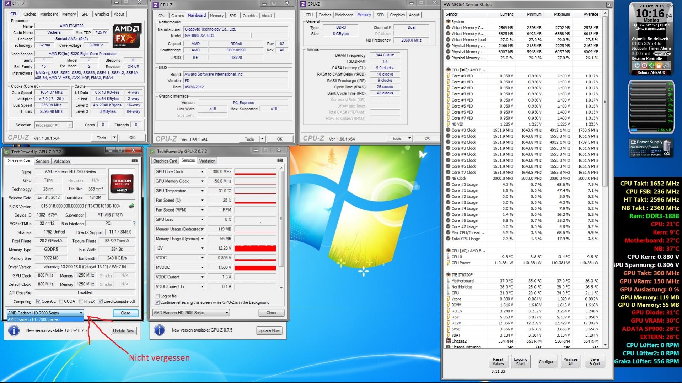Screen dimensions: 682x383
Task: Toggle the DirectCompute 5.0 checkbox
Action: pos(100,301)
